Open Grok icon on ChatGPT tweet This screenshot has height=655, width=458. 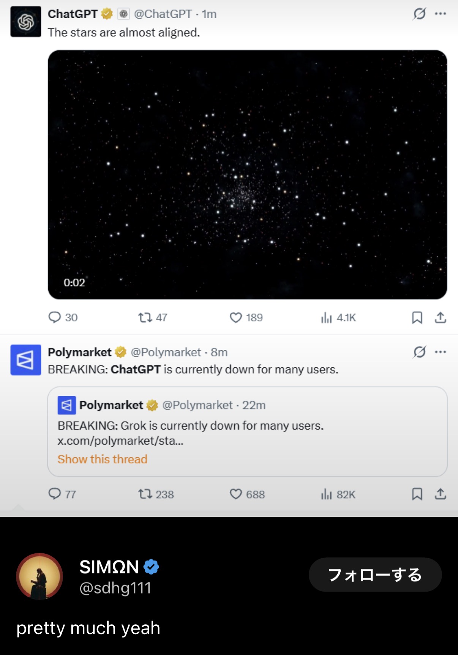(x=419, y=14)
